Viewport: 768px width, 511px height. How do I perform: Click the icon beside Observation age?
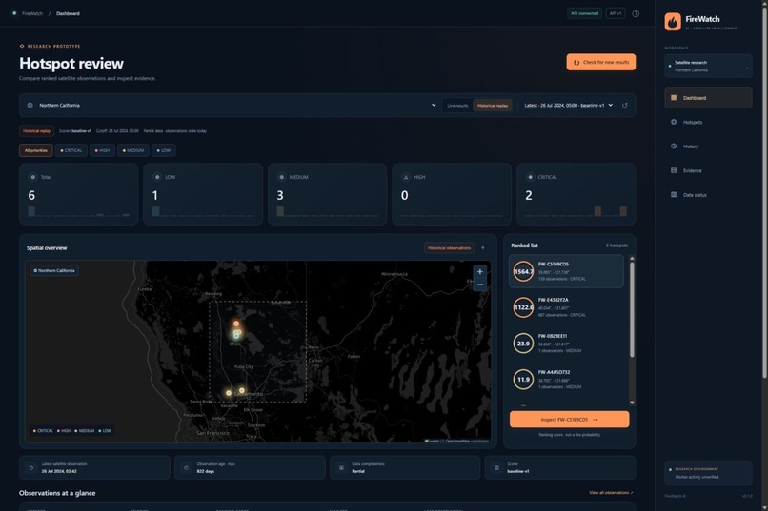[186, 468]
